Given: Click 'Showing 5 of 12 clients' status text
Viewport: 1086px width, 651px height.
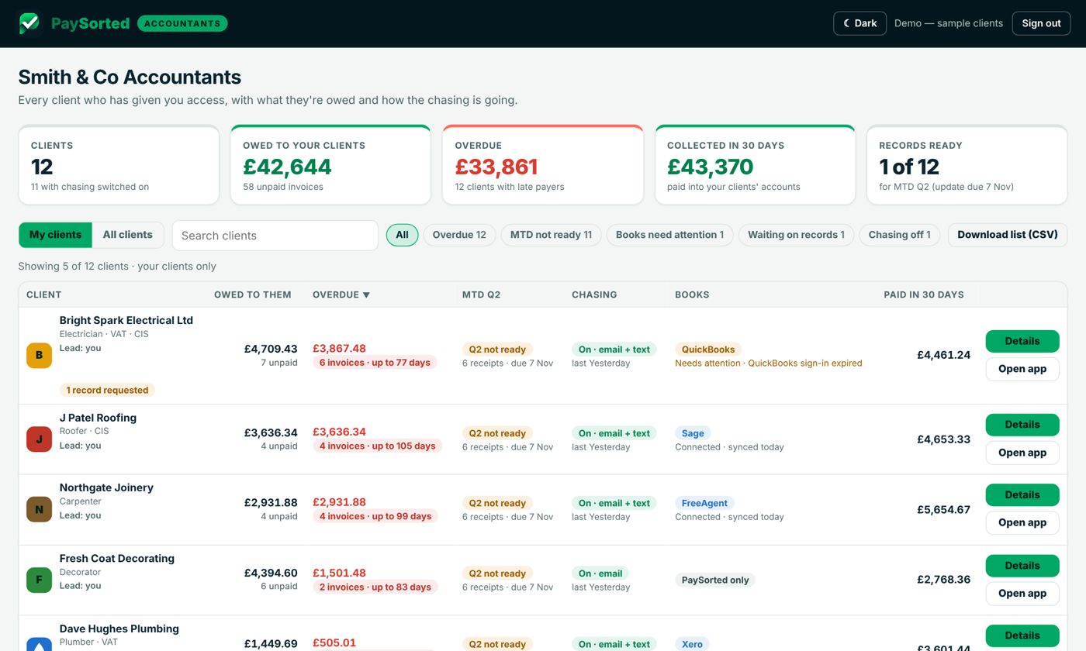Looking at the screenshot, I should click(73, 266).
